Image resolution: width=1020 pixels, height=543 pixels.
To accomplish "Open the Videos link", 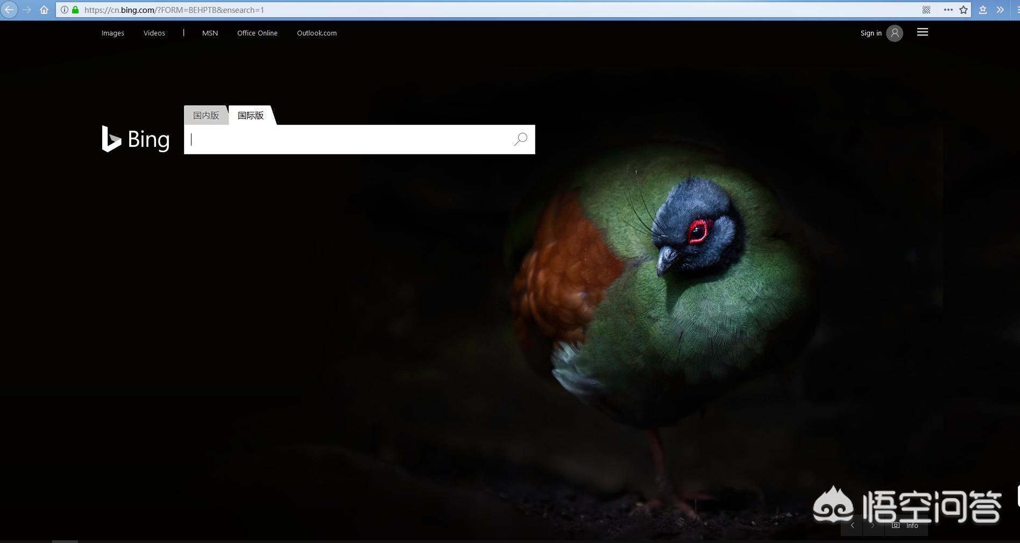I will point(154,33).
